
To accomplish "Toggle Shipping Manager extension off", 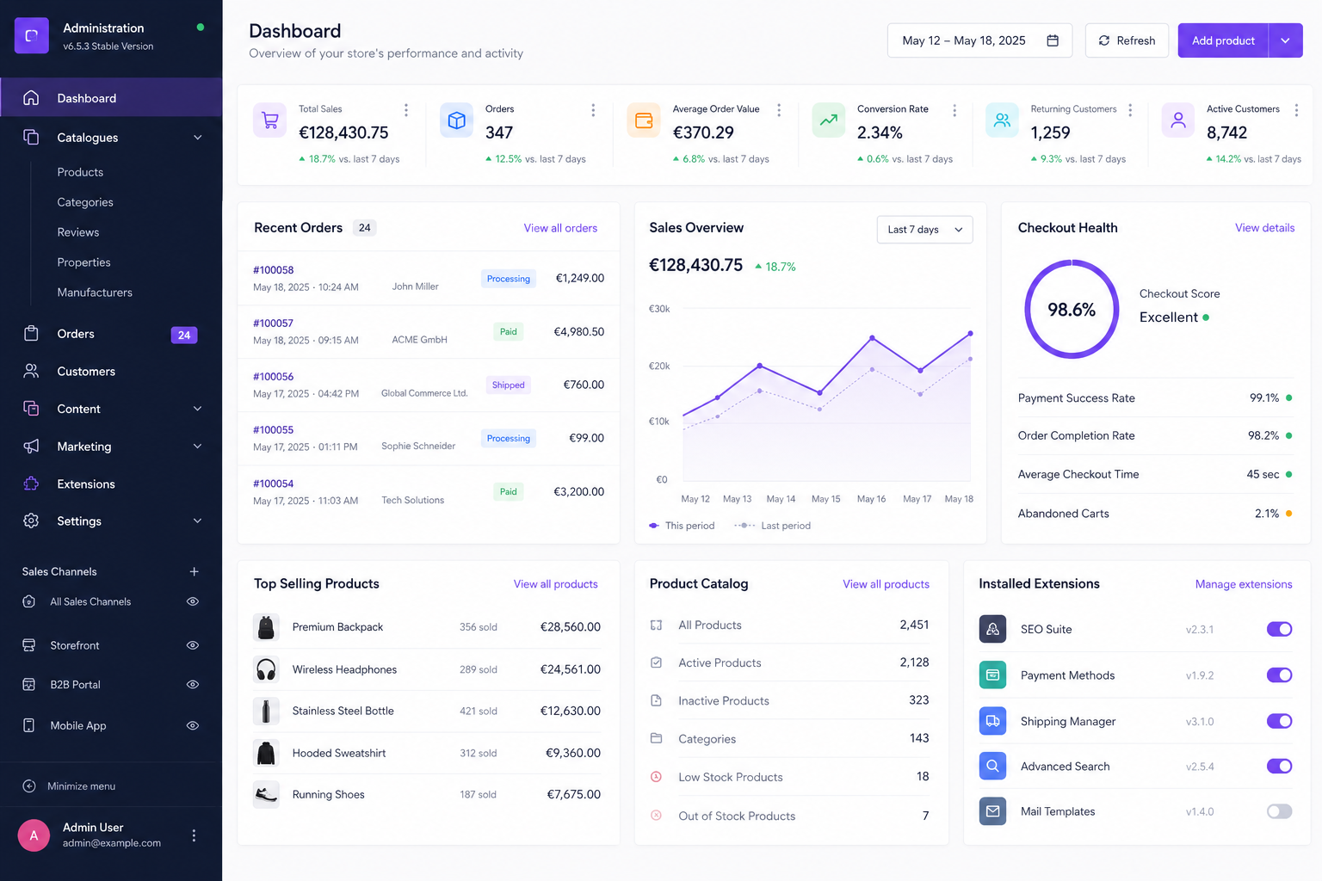I will coord(1279,721).
